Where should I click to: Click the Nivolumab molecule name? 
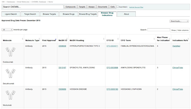pos(7,105)
